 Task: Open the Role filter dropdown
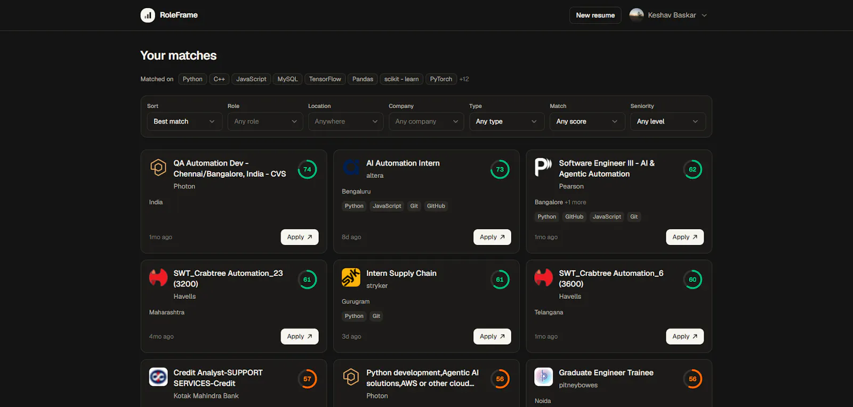tap(265, 121)
